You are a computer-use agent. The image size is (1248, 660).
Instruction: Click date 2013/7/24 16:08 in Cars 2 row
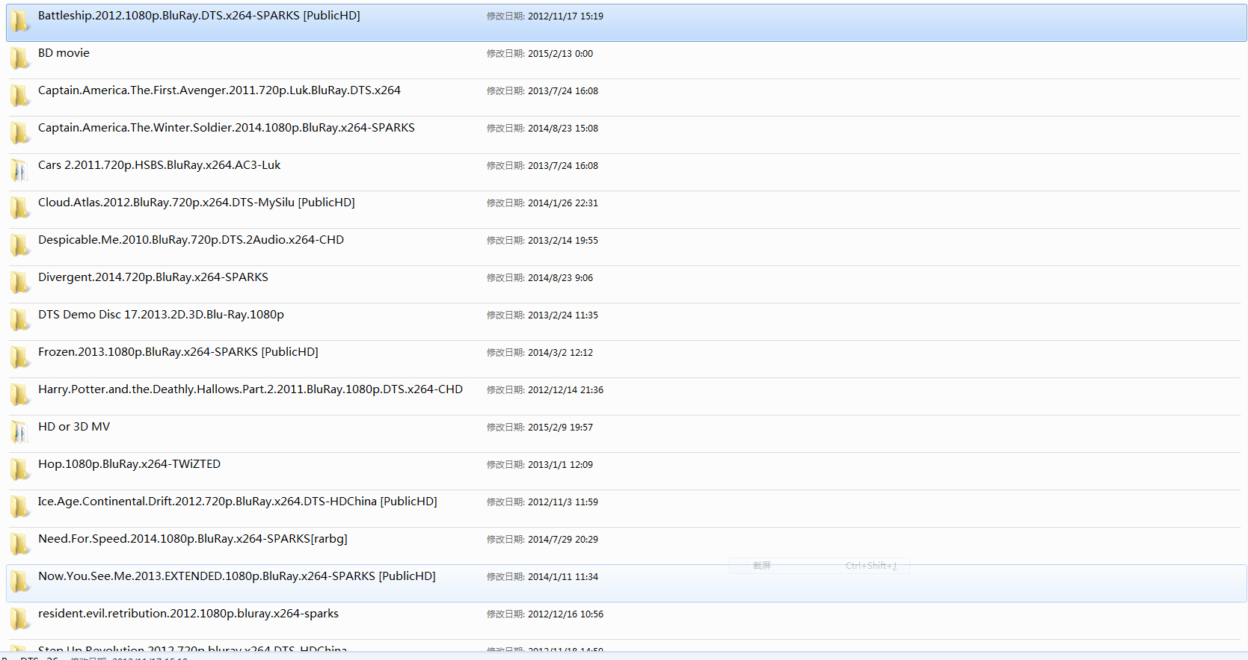point(563,166)
